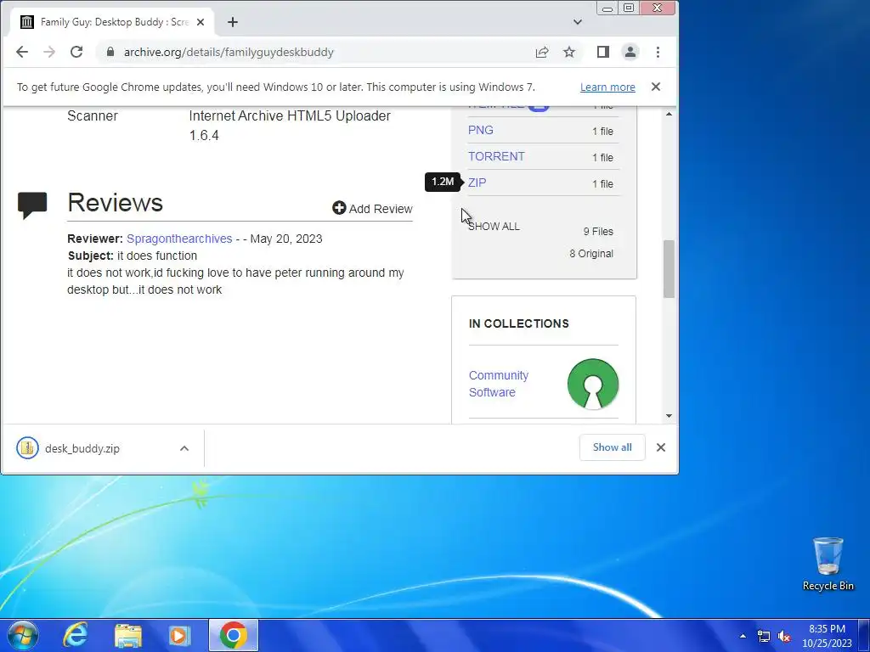Go back to the previous page
Image resolution: width=870 pixels, height=652 pixels.
click(21, 52)
